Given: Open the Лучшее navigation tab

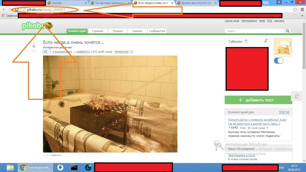Looking at the screenshot, I should 118,31.
